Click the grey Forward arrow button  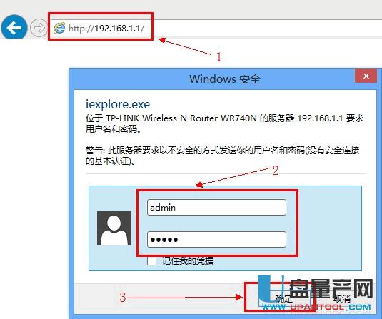[39, 28]
